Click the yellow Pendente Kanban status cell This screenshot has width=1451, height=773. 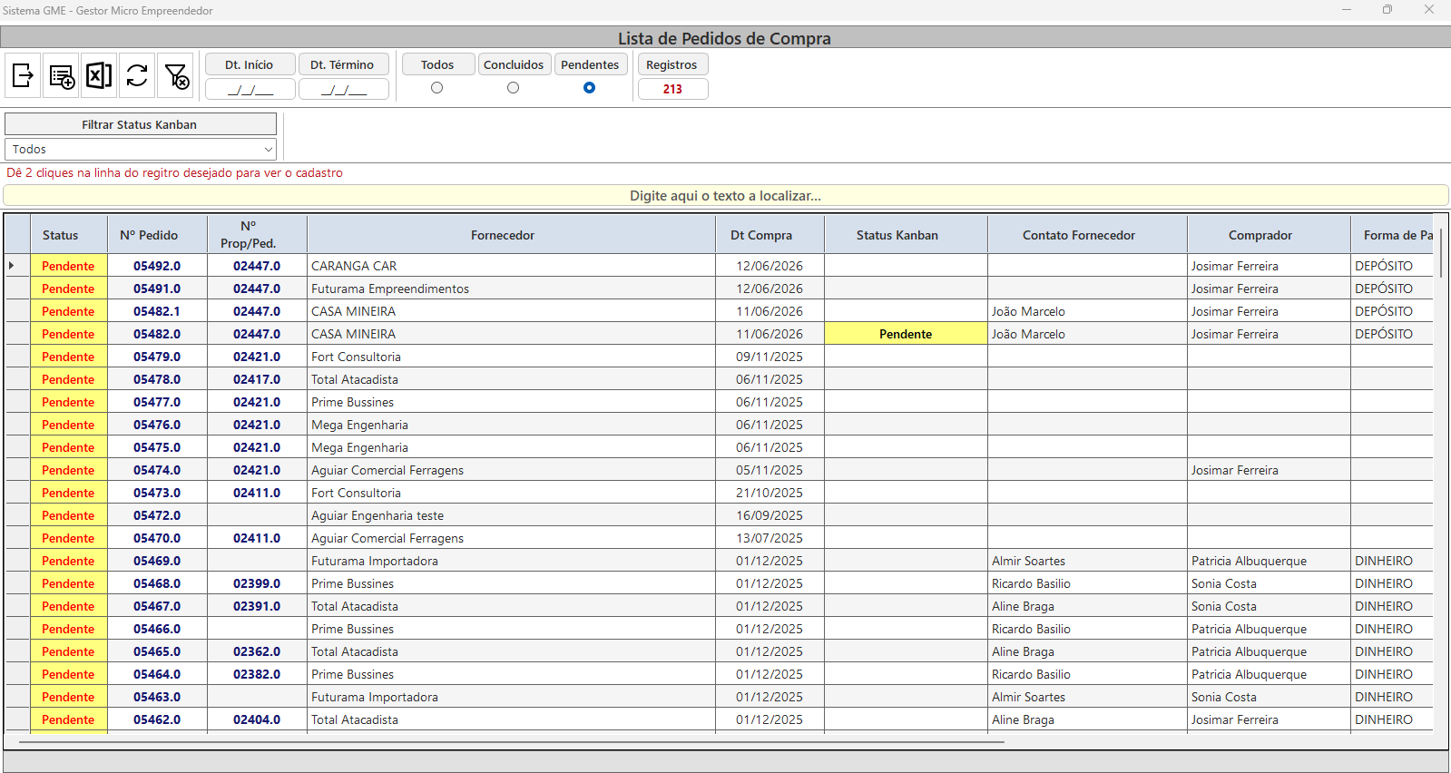(x=906, y=334)
